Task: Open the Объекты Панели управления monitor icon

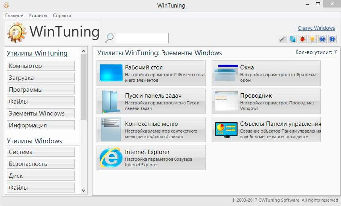Action: (x=226, y=130)
